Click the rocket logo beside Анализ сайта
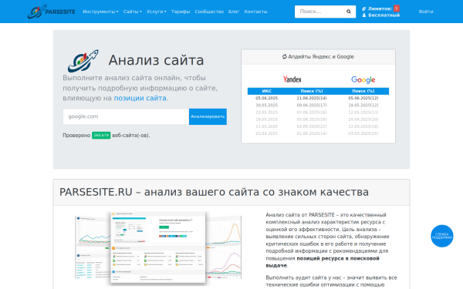463x289 pixels. click(83, 61)
